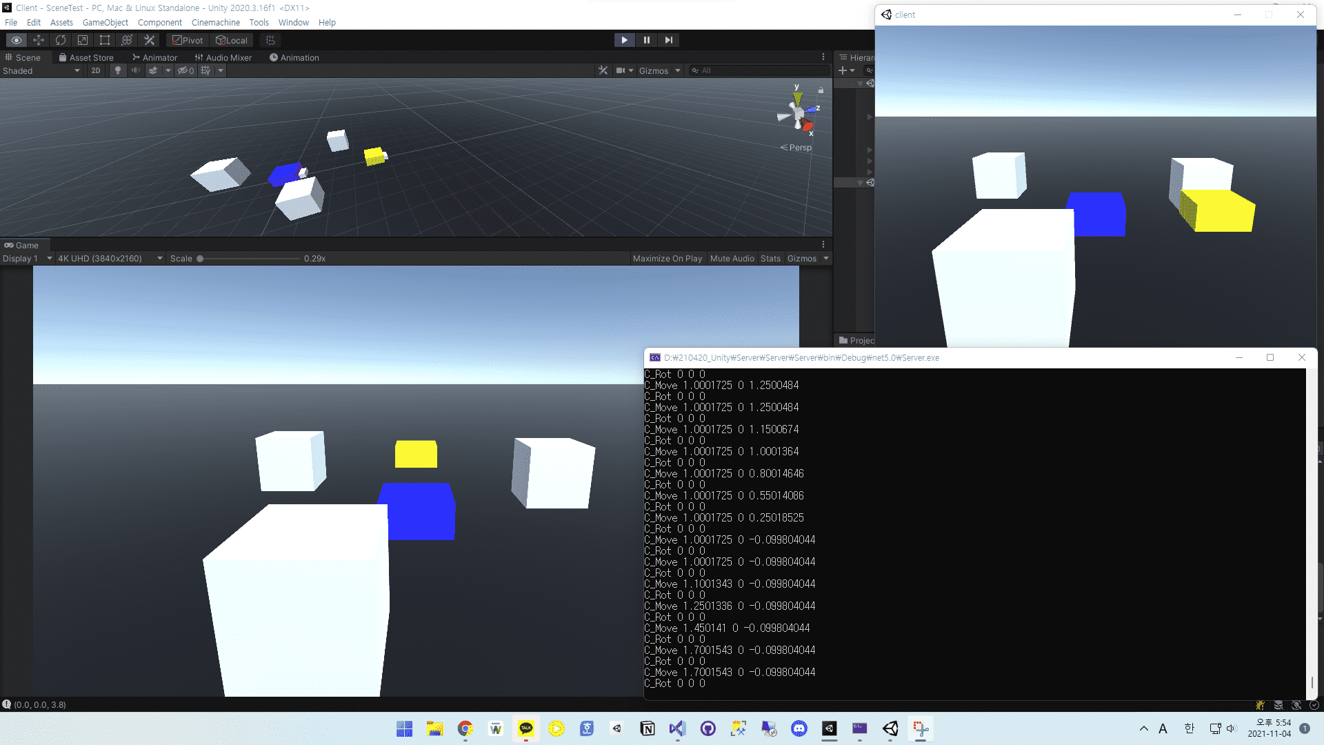Open custom editor tools icon

(149, 40)
